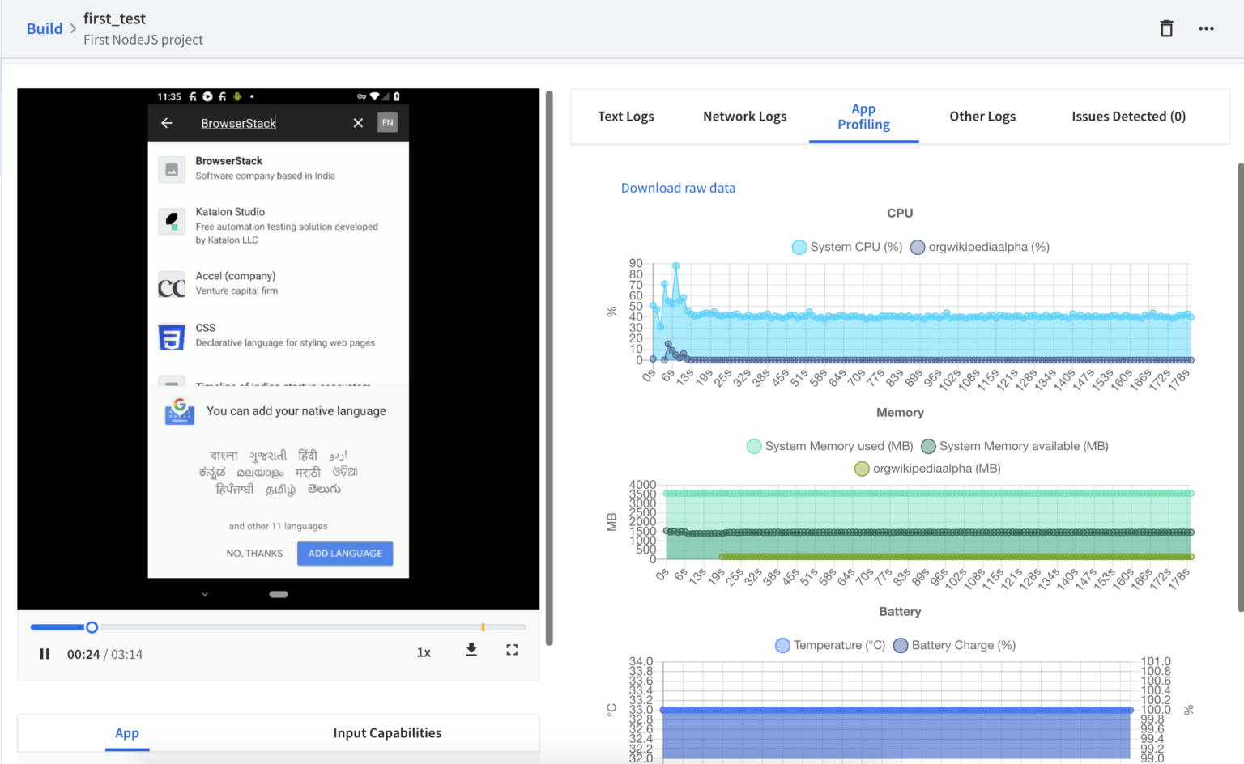Open the Input Capabilities tab
The image size is (1244, 764).
click(387, 732)
